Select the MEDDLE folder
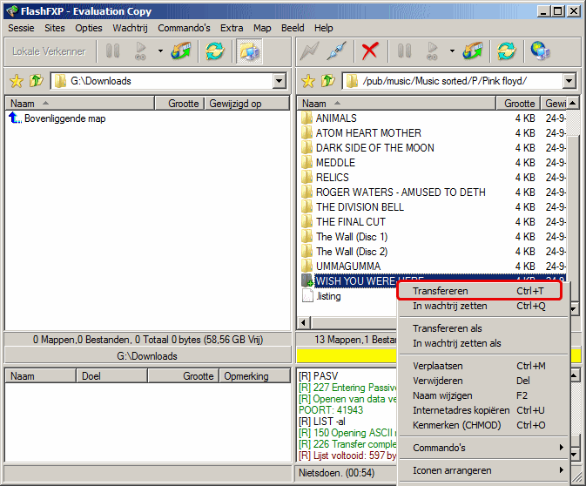Screen dimensions: 586x486 click(x=335, y=163)
